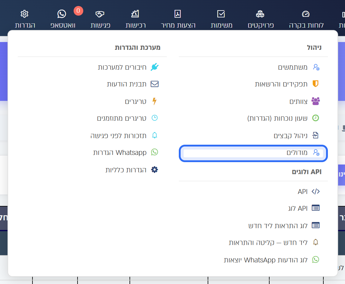Click the plug icon next to חיבורים למערכות

[154, 67]
